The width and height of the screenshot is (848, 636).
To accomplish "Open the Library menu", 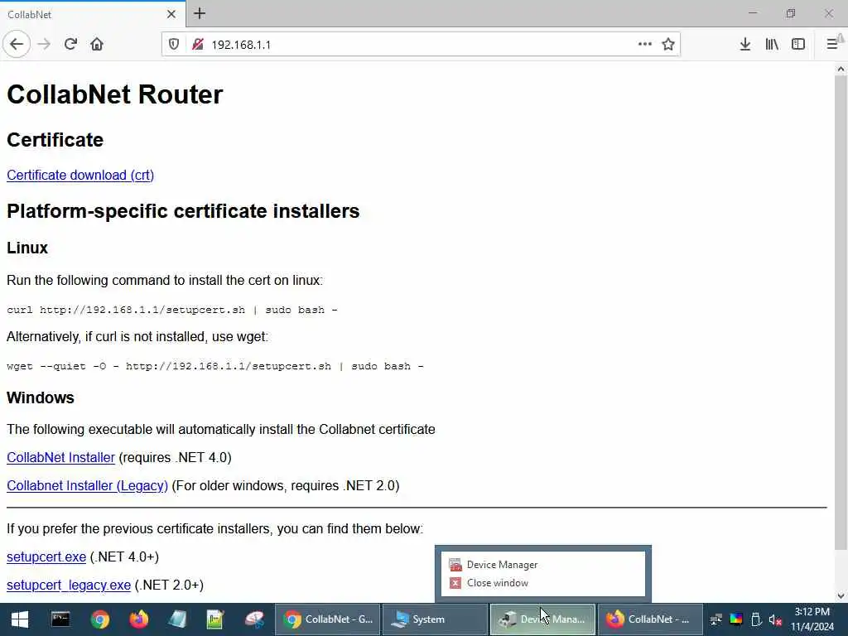I will pyautogui.click(x=772, y=45).
